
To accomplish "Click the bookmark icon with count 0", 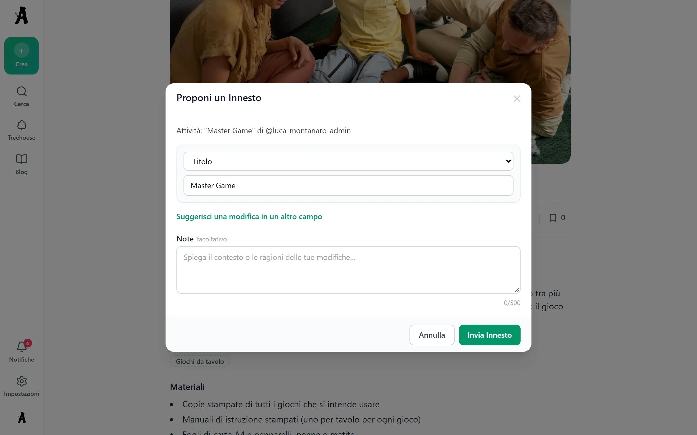I will (x=557, y=218).
